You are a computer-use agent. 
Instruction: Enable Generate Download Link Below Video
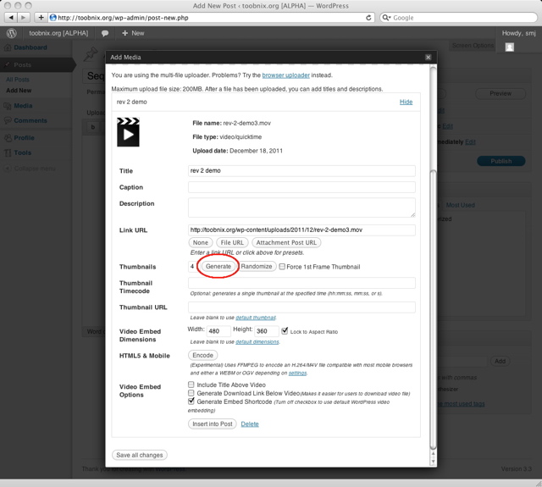tap(191, 393)
